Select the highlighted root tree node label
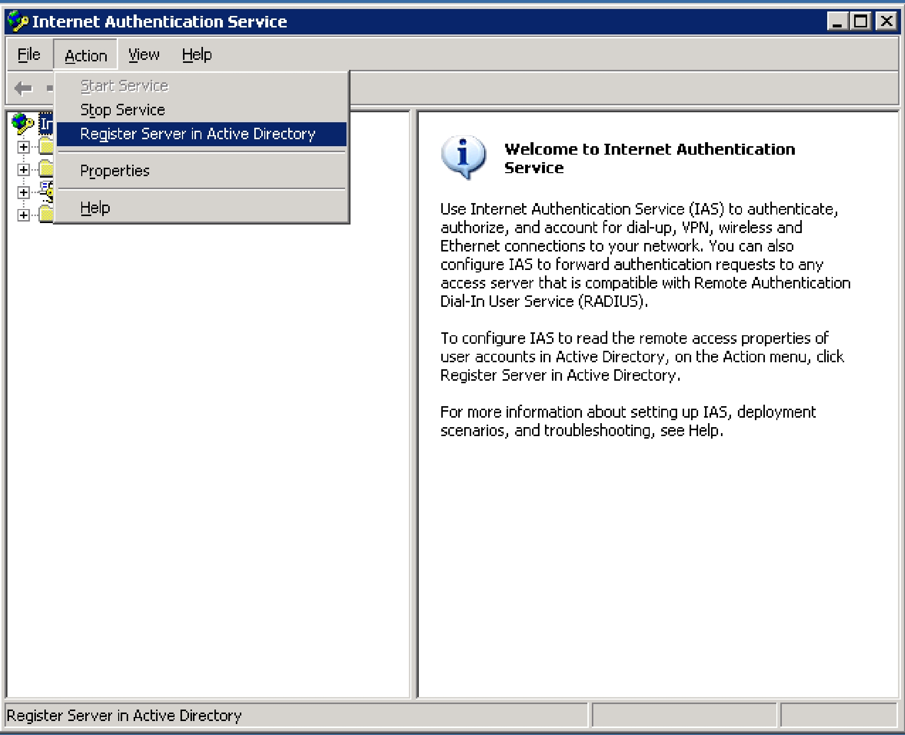Image resolution: width=905 pixels, height=735 pixels. coord(46,123)
